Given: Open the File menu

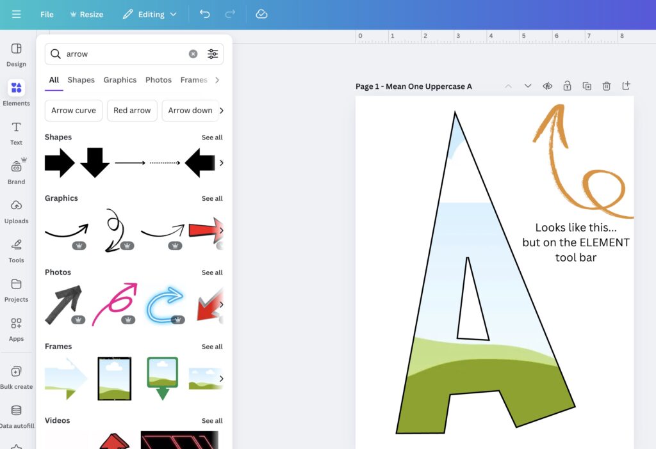Looking at the screenshot, I should coord(47,14).
